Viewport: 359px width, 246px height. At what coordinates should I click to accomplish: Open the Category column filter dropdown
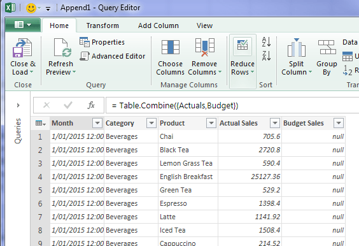[151, 123]
